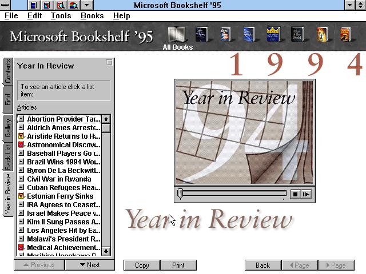366x274 pixels.
Task: Open 'Malawi's President' article
Action: point(63,239)
